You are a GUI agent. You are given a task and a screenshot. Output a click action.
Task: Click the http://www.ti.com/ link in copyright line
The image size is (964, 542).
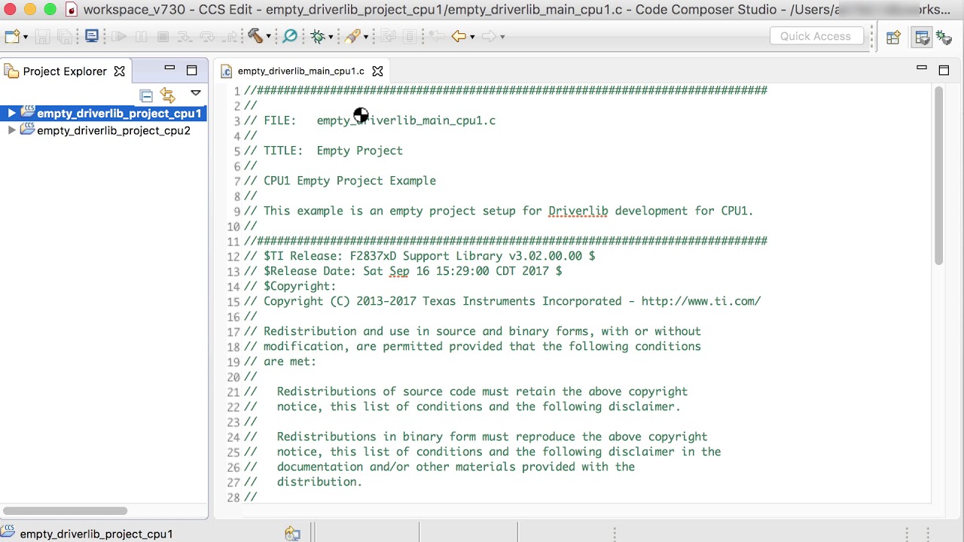pos(701,301)
